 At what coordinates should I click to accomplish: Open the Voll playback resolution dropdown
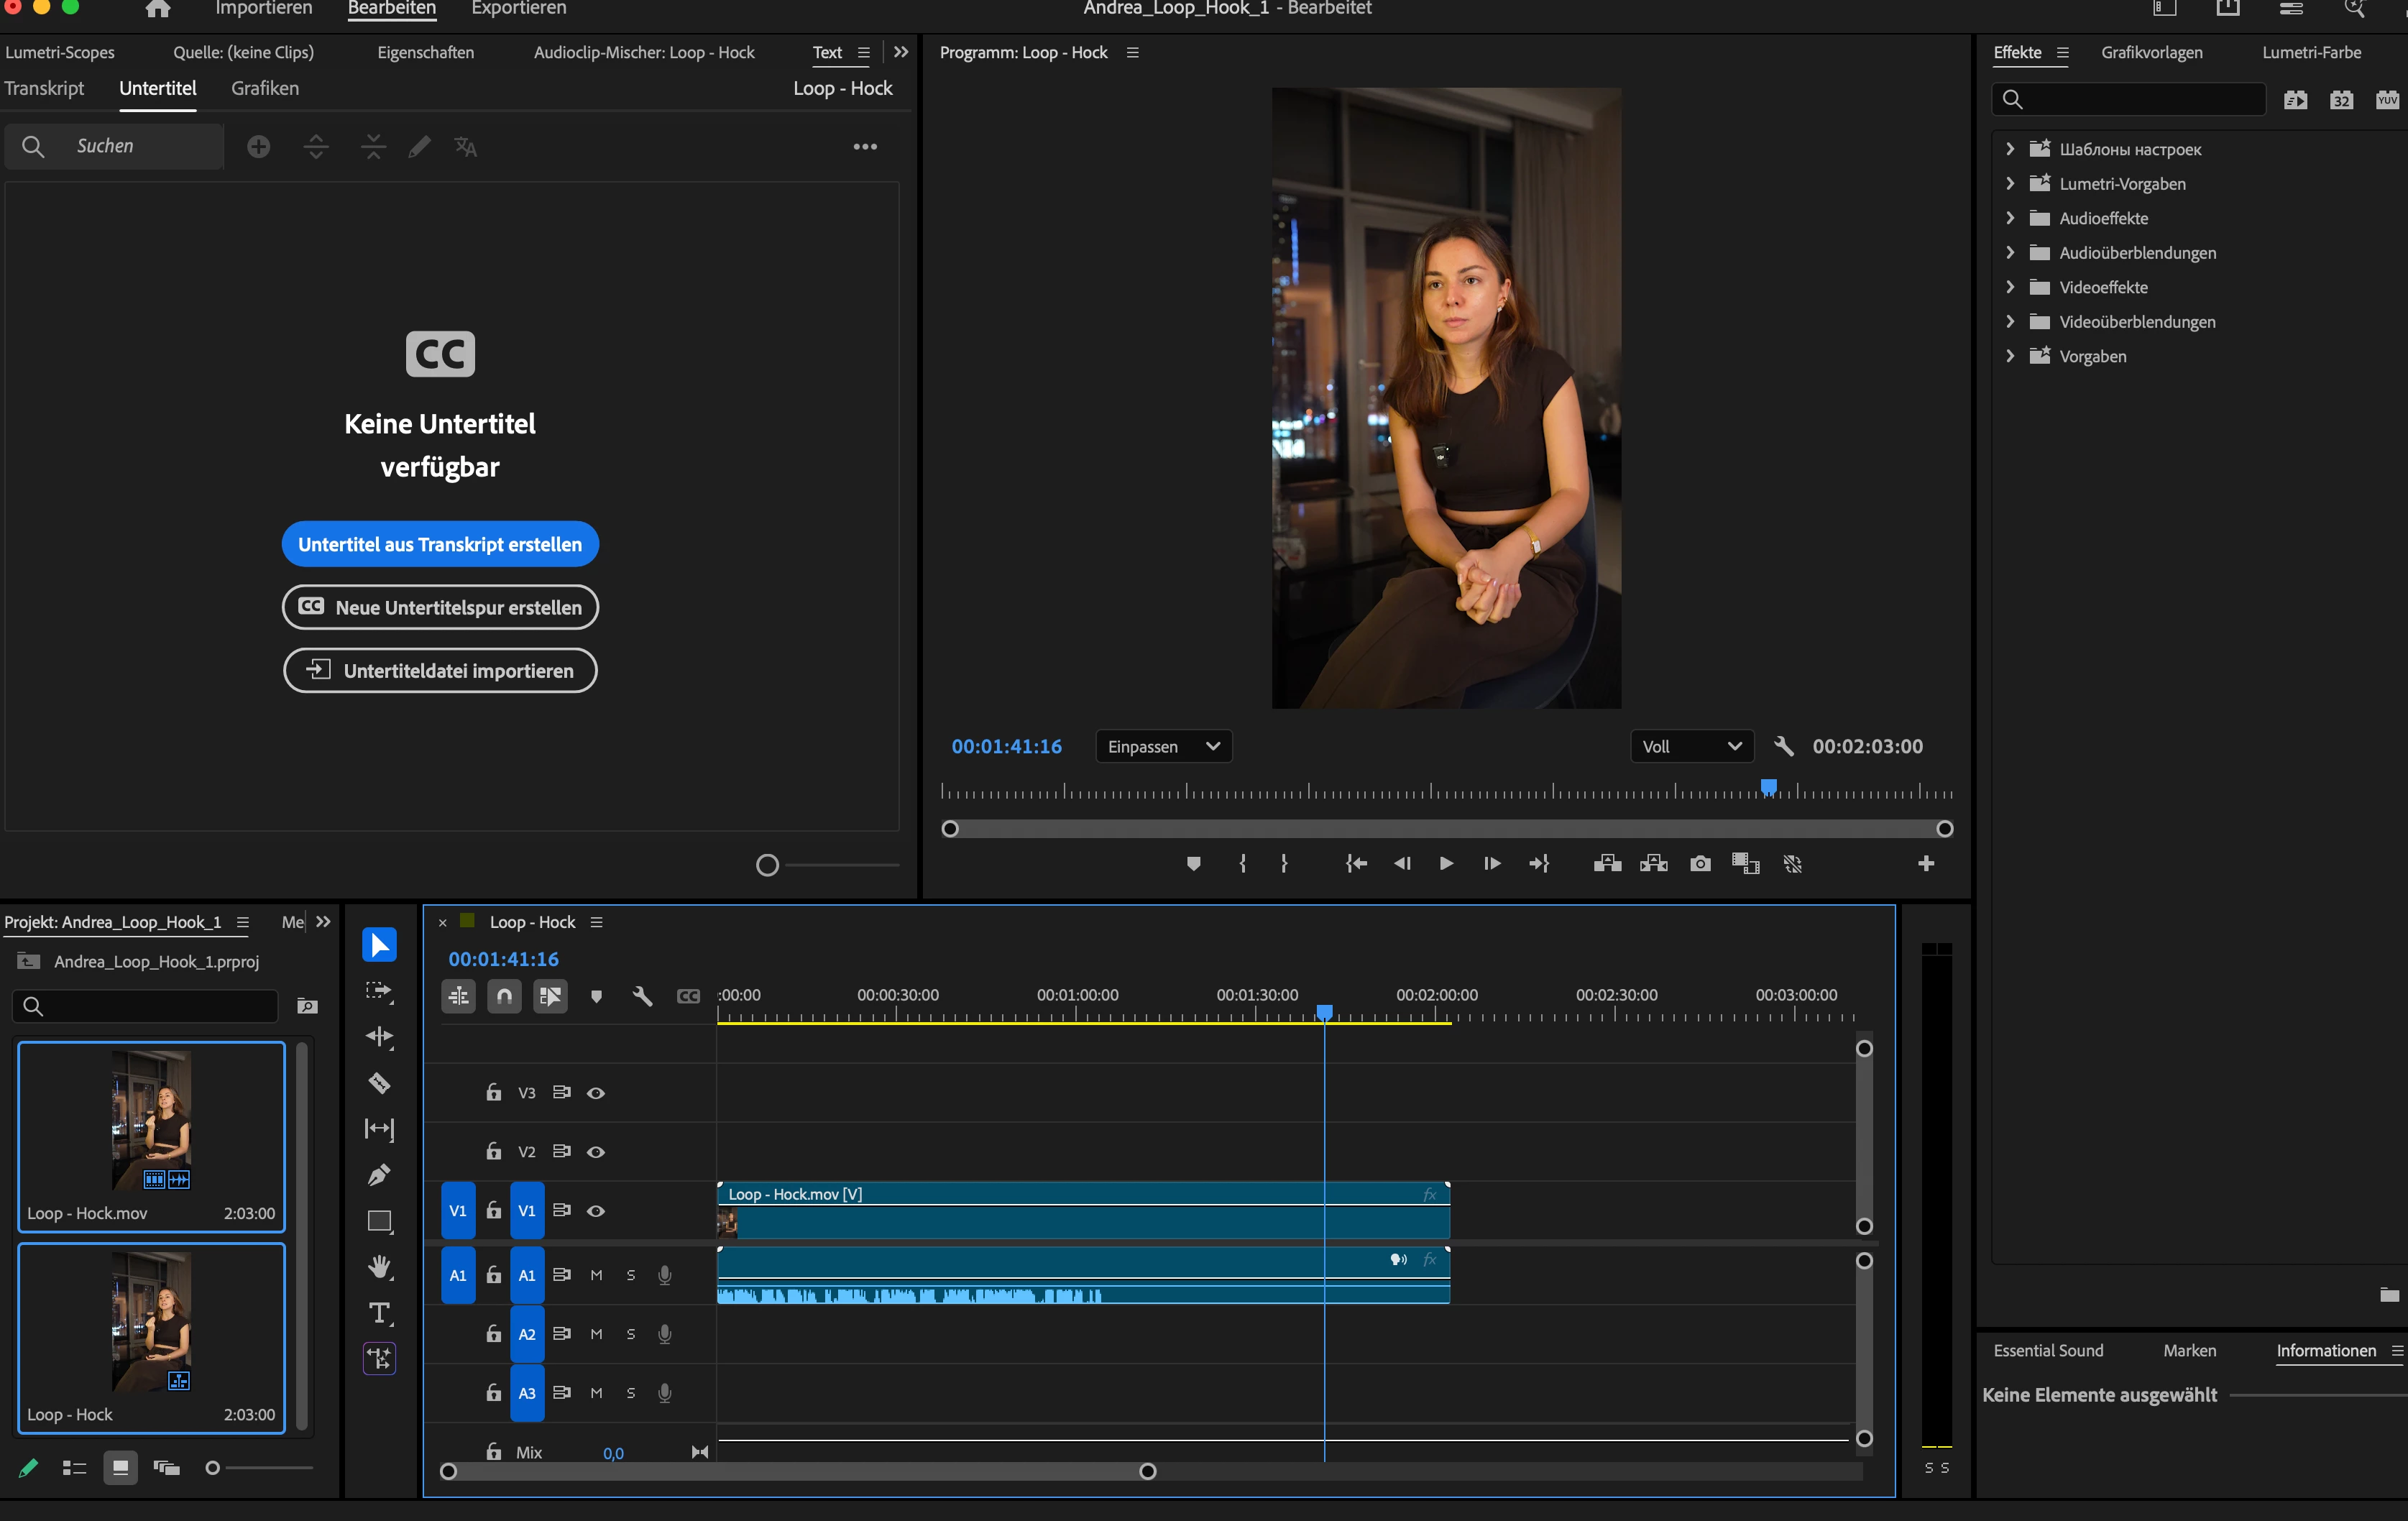(1691, 747)
